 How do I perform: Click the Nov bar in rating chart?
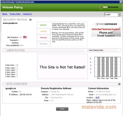[99, 67]
